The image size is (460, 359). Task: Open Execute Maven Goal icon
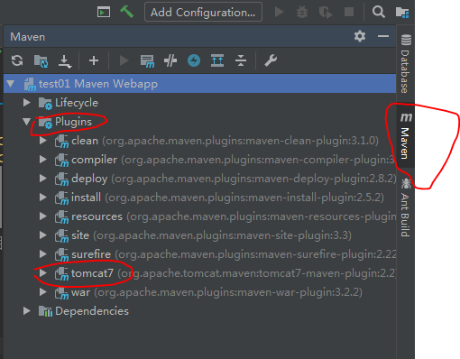pos(147,61)
